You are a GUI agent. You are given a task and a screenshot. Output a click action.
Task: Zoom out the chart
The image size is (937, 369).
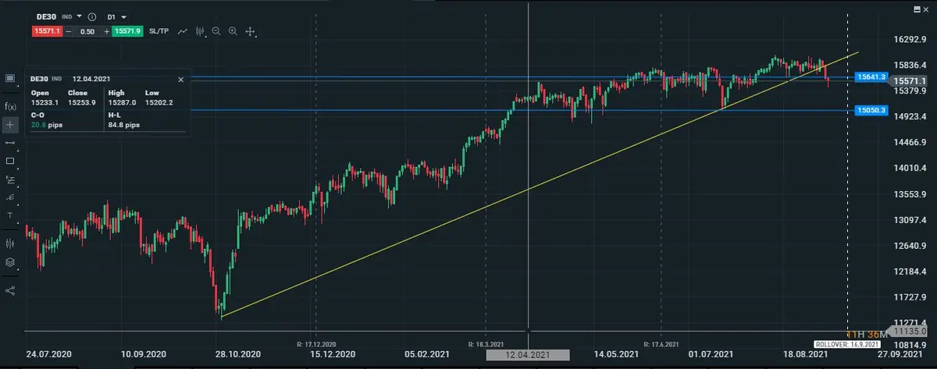pos(216,31)
